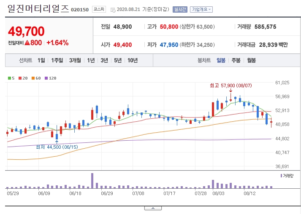The width and height of the screenshot is (301, 214).
Task: Click the 실시간 real-time button
Action: [180, 9]
